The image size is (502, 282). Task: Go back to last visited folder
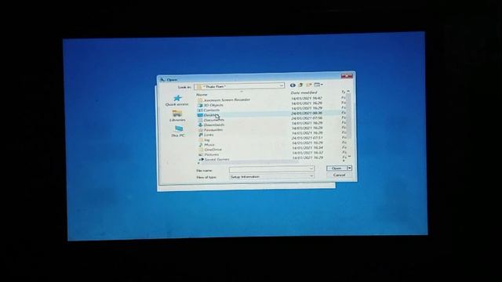coord(293,85)
